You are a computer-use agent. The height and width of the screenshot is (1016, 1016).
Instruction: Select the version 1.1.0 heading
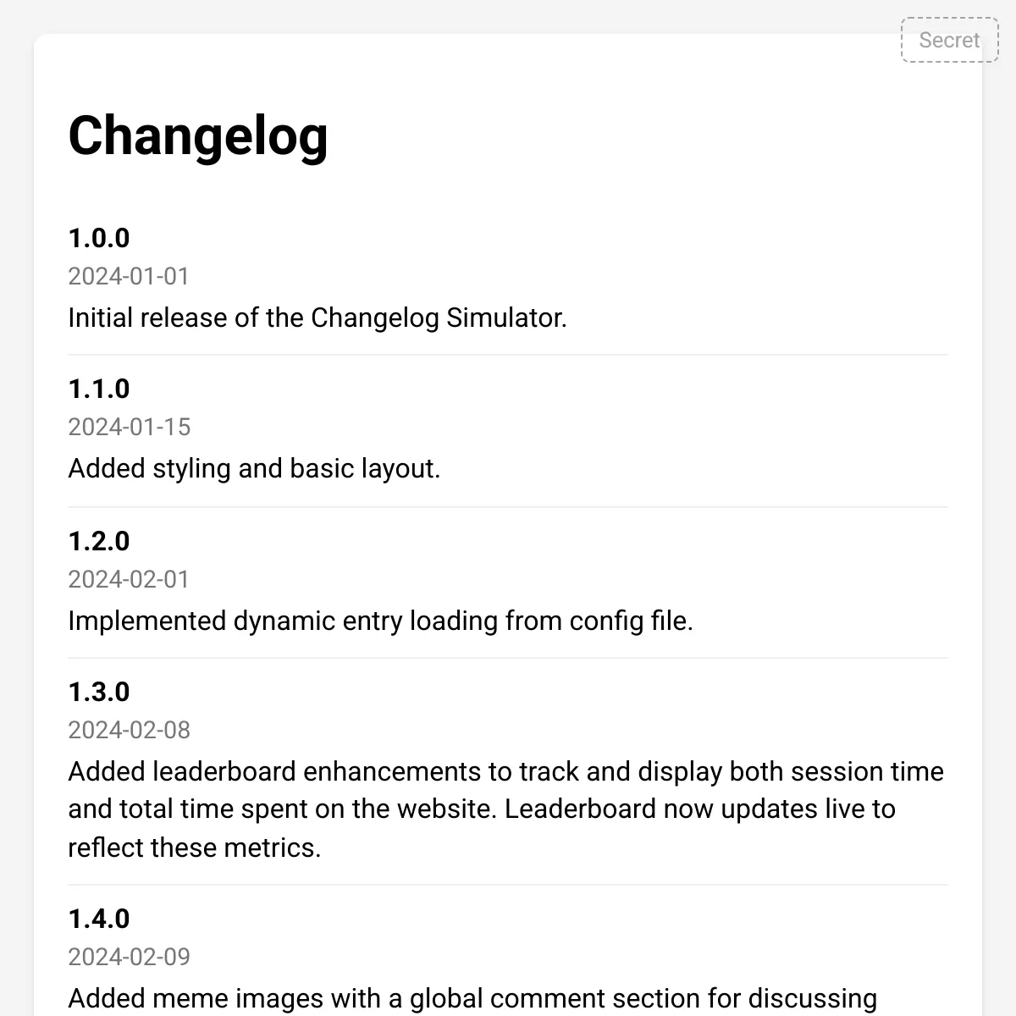point(99,389)
